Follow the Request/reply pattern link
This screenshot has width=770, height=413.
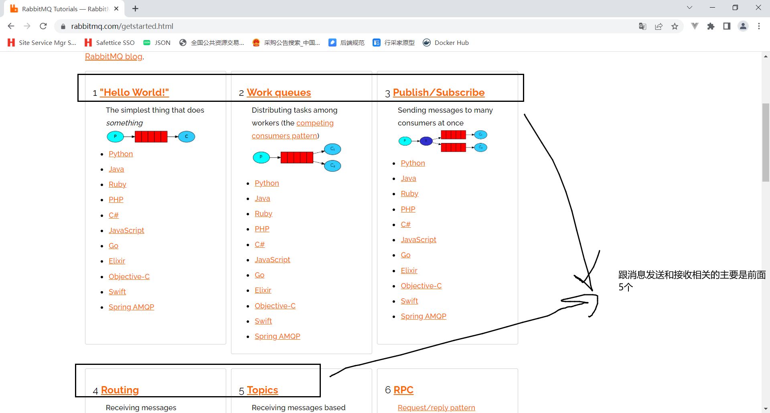[x=436, y=407]
